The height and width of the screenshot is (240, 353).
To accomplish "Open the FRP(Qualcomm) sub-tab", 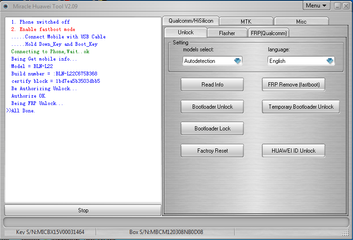I will [268, 33].
